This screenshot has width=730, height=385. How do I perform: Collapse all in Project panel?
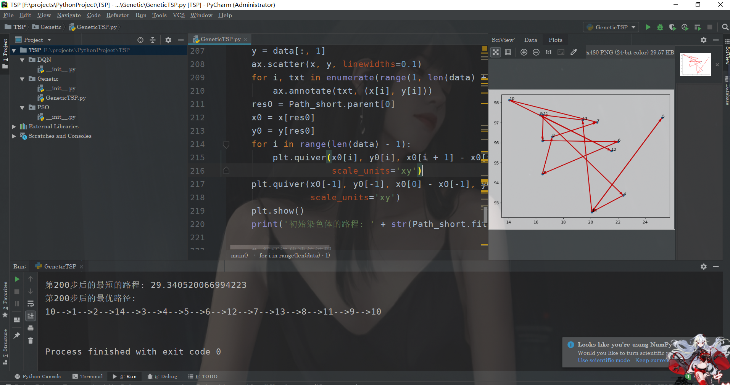point(153,40)
